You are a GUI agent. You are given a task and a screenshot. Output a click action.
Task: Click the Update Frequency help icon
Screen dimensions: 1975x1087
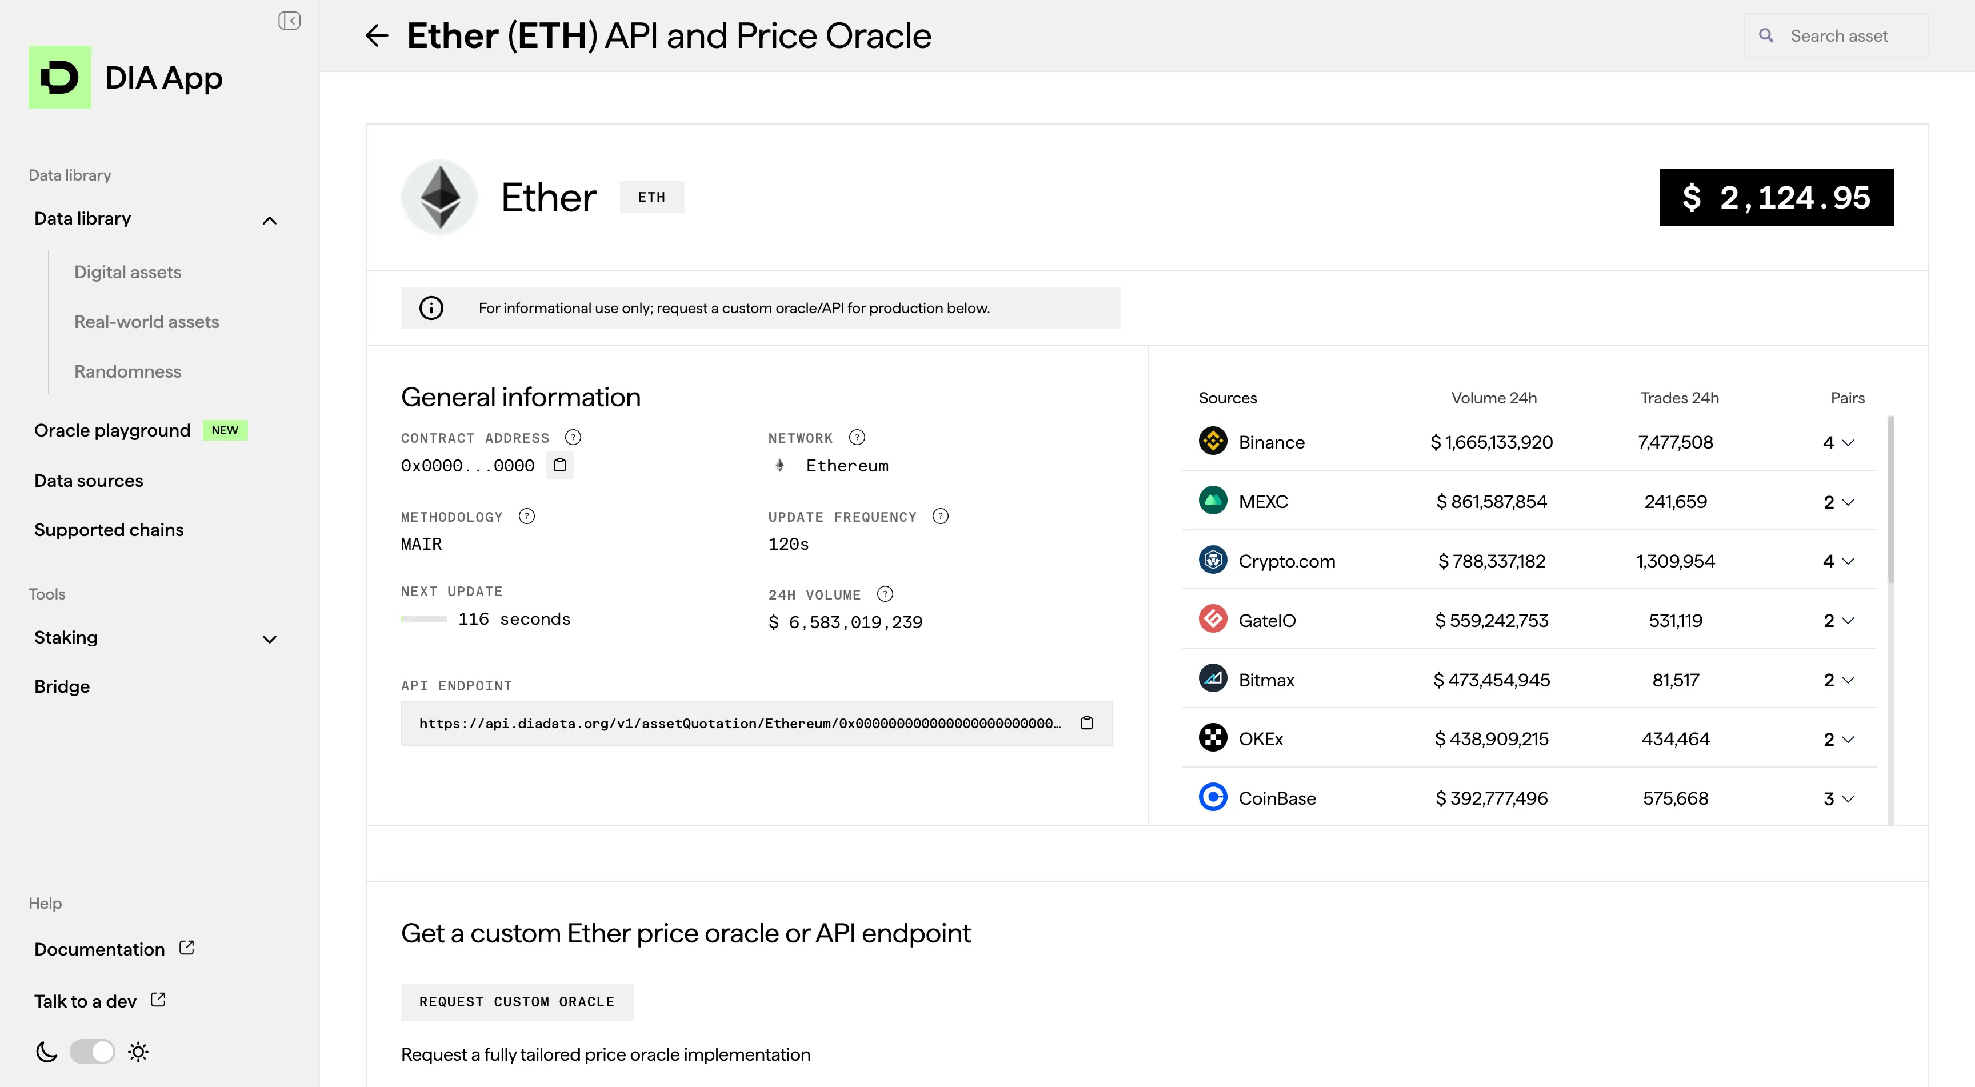[x=940, y=517]
